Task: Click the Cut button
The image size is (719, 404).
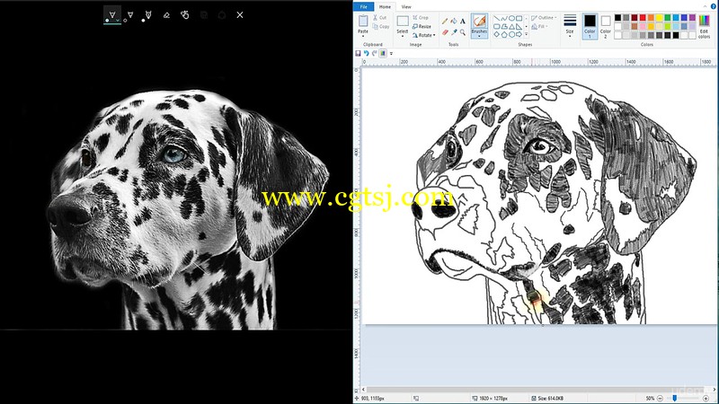Action: pos(379,18)
